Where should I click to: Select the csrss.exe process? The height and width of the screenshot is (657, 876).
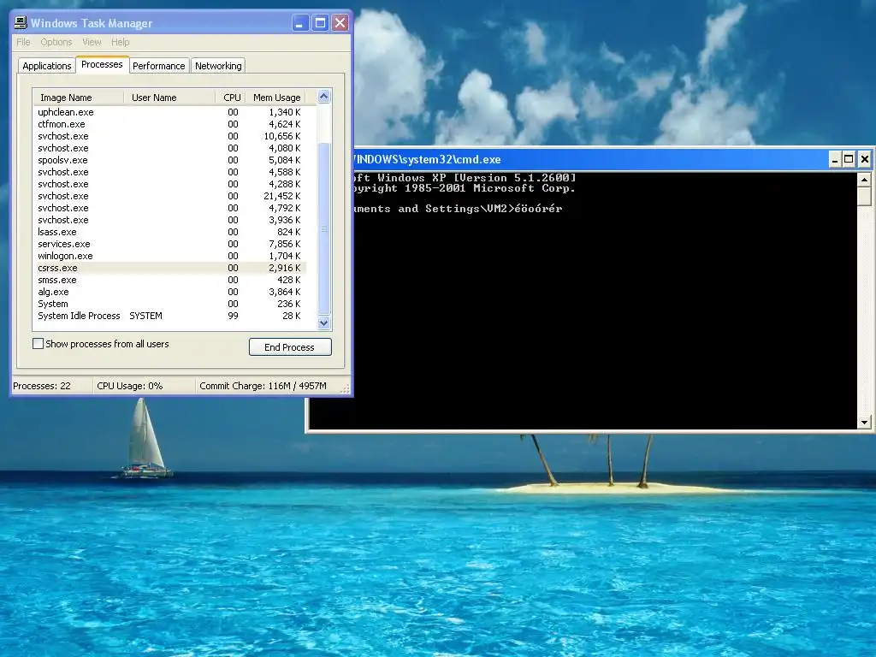(170, 268)
